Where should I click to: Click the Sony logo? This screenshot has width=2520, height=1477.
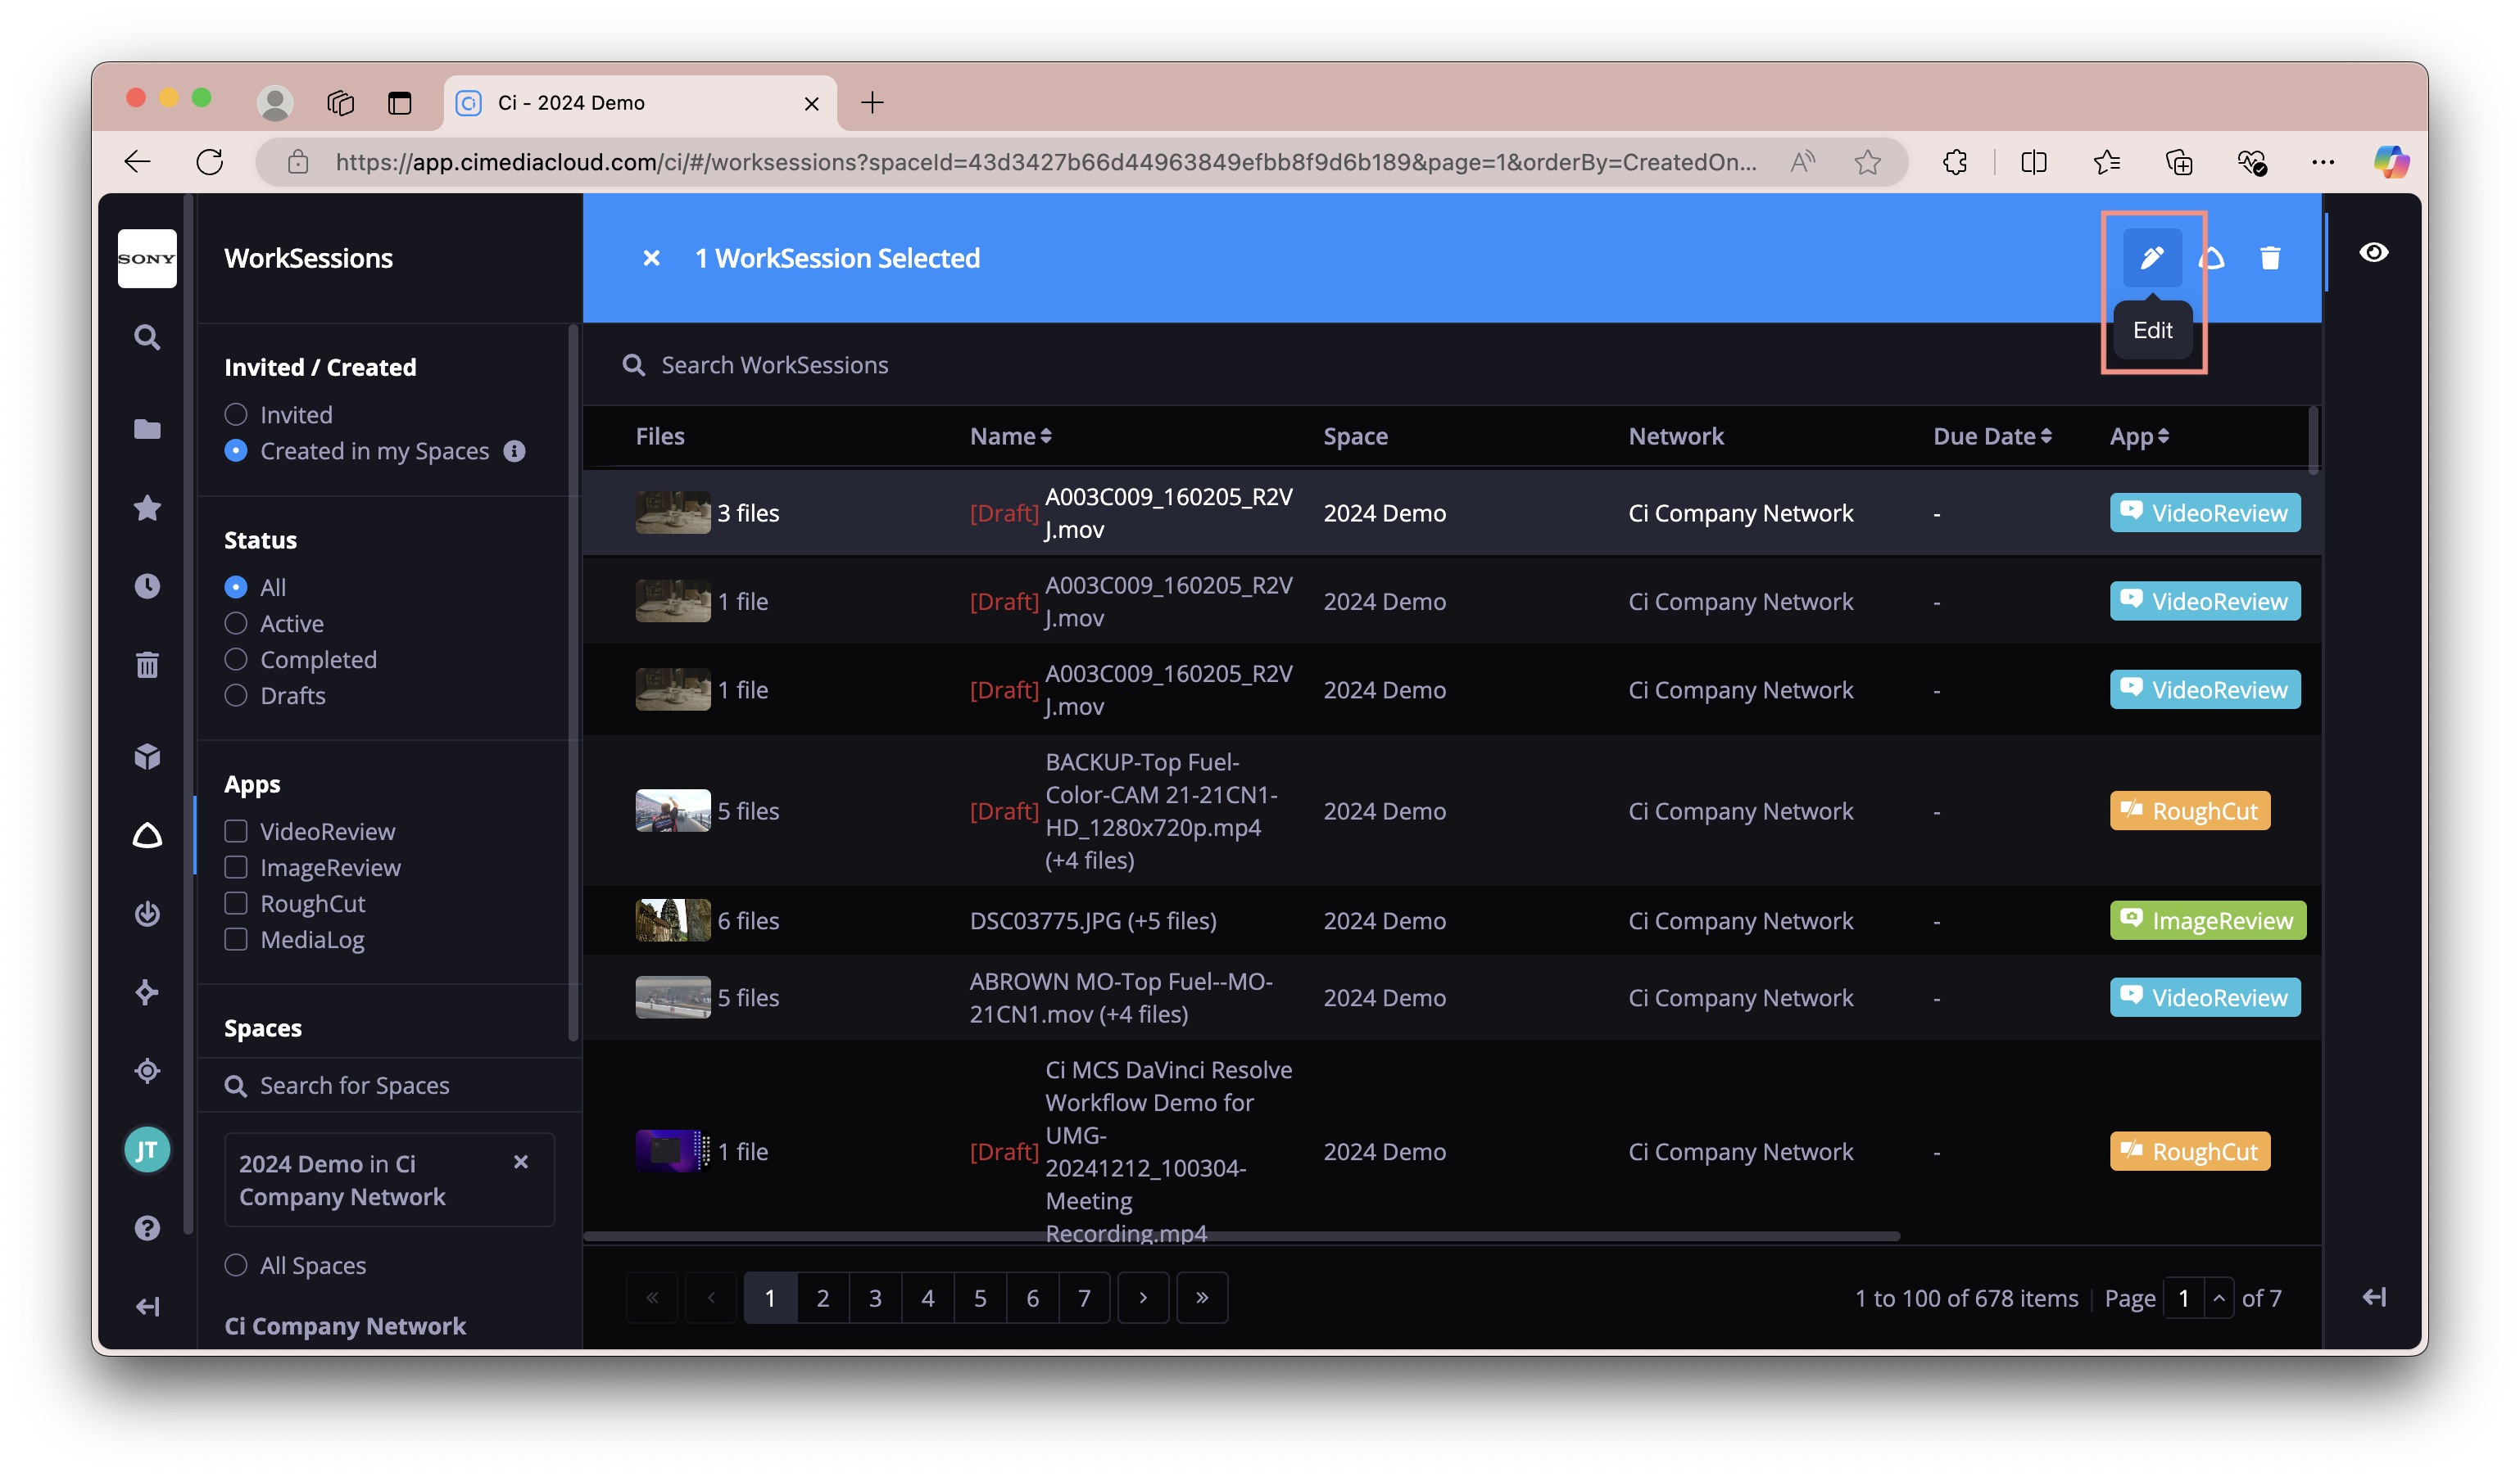(x=147, y=259)
